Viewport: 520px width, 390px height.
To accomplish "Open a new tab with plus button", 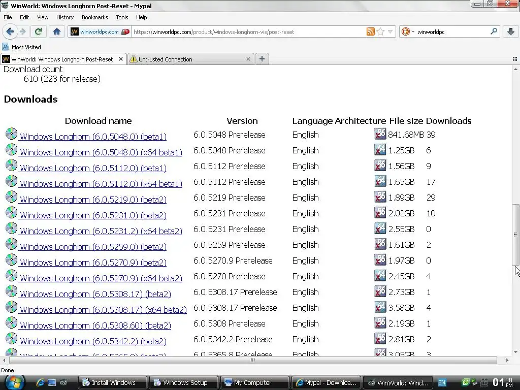I will tap(262, 59).
